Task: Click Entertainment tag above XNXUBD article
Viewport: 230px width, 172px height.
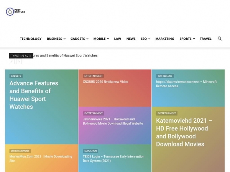Action: [x=93, y=76]
